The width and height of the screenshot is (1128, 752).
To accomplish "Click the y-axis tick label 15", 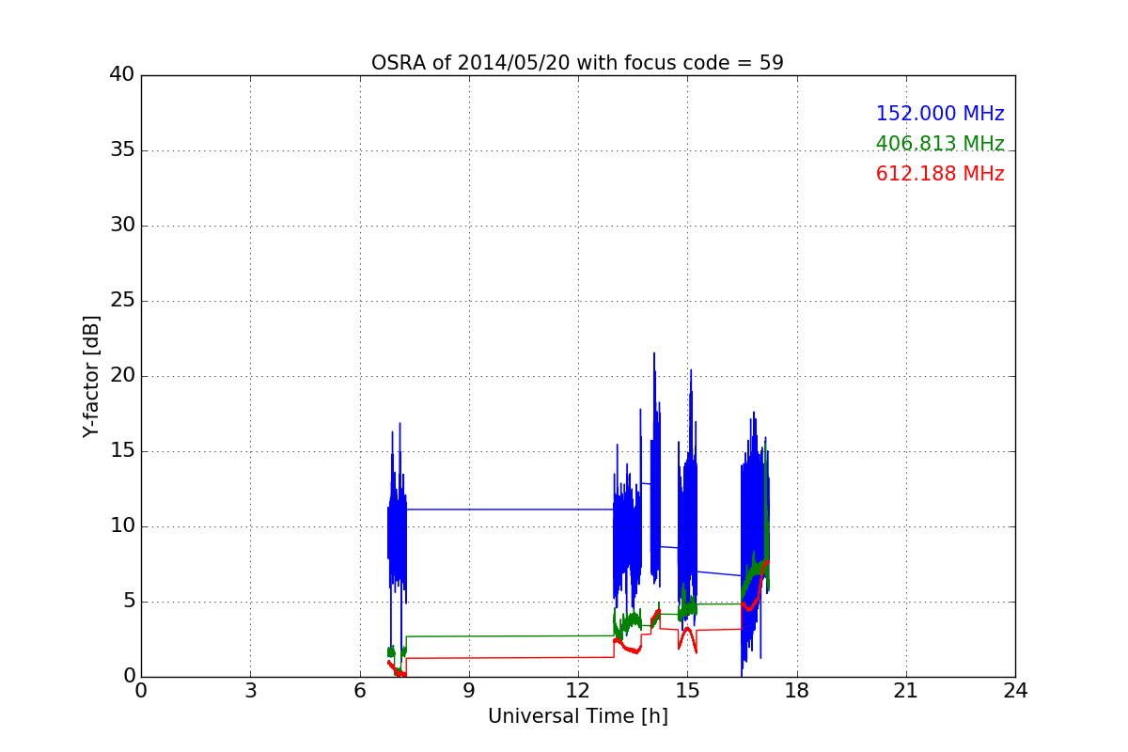I will tap(122, 451).
